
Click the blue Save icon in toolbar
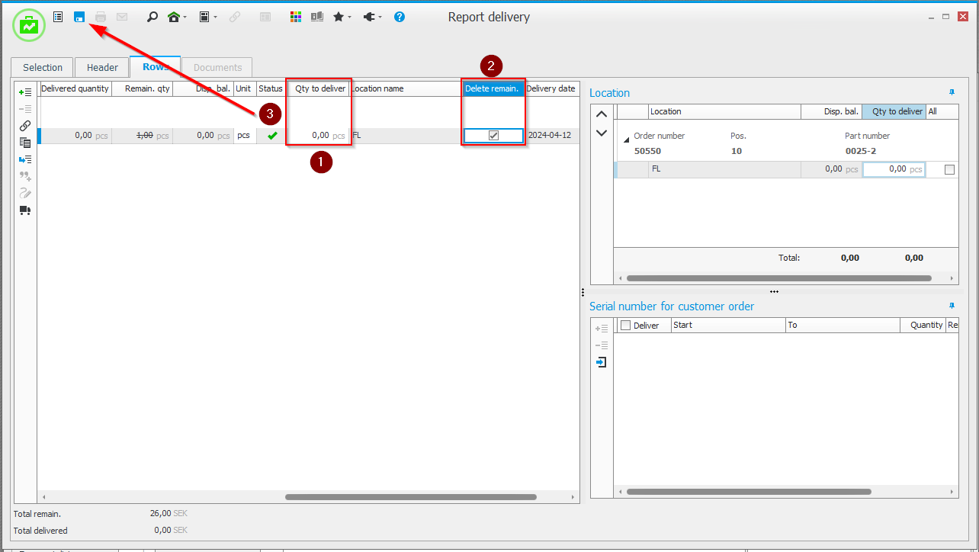[x=79, y=17]
